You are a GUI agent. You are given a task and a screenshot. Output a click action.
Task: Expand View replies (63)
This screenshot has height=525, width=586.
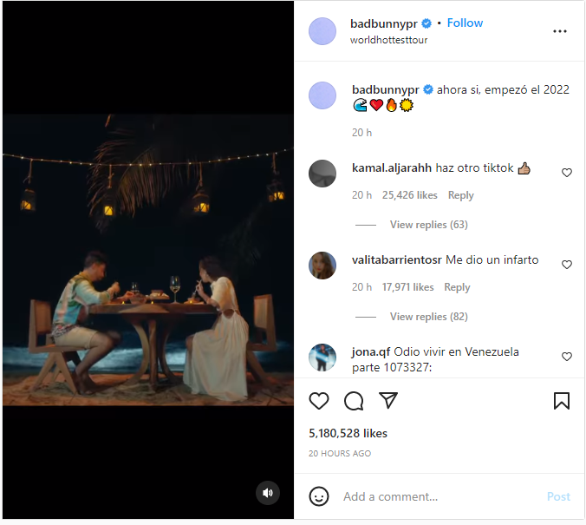click(x=428, y=225)
